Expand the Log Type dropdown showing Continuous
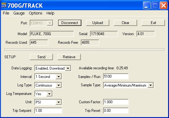 [58, 85]
